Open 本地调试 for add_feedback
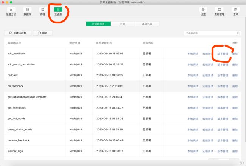Viewport: 246px width, 166px height. pyautogui.click(x=193, y=54)
